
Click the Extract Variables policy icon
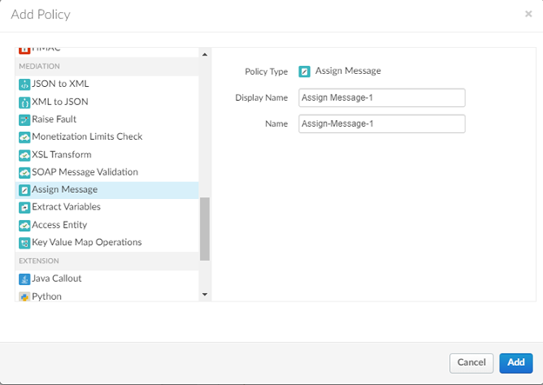(x=24, y=207)
